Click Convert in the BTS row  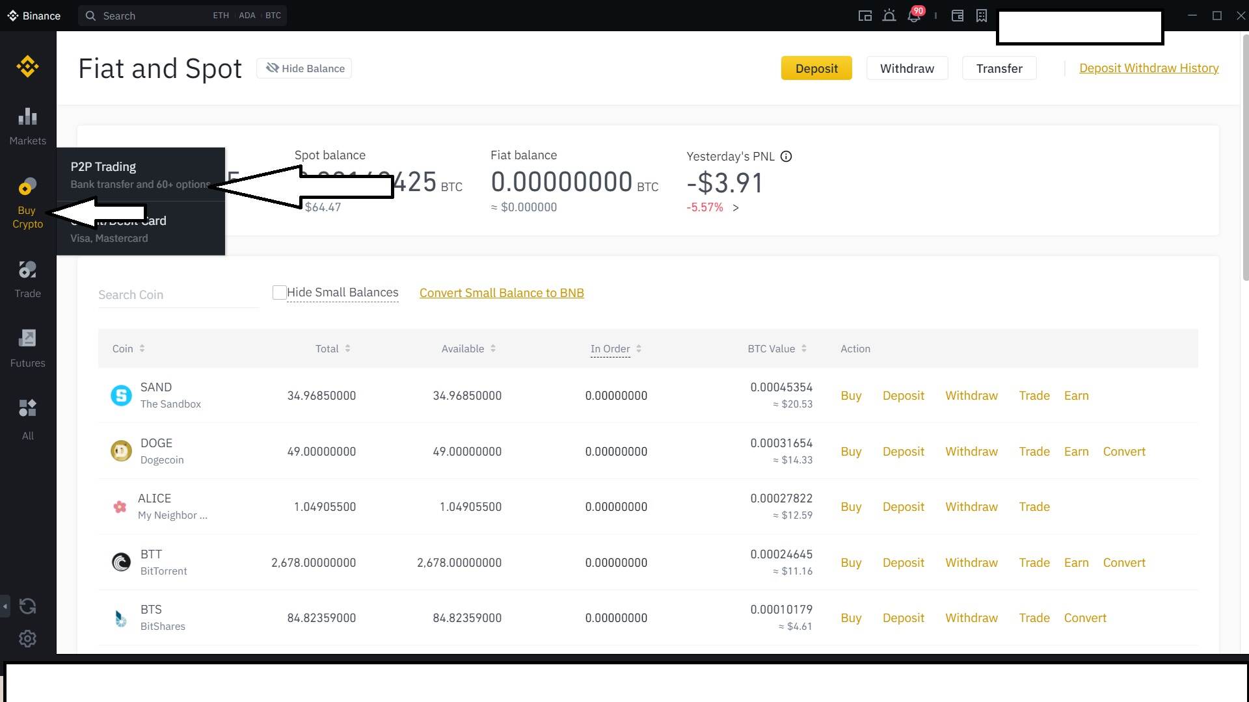point(1085,617)
